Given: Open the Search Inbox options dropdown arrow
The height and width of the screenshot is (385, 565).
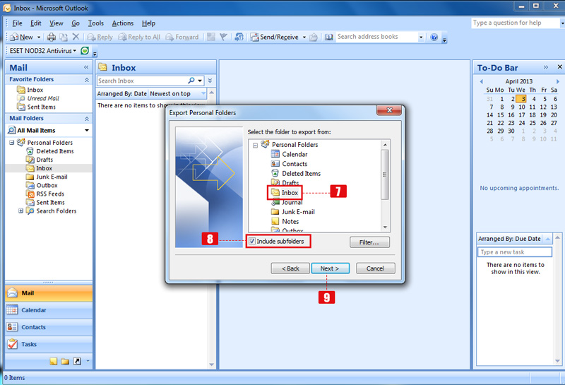Looking at the screenshot, I should tap(200, 81).
